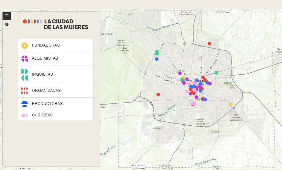Click La Ciudad de las Mujeres logo
The height and width of the screenshot is (170, 282).
point(55,24)
